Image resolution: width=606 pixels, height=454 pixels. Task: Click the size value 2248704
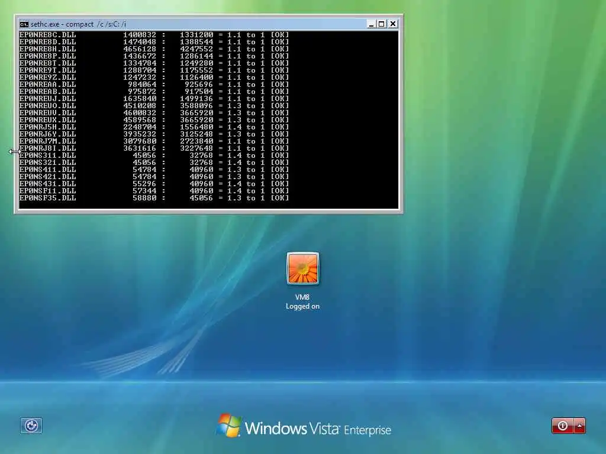click(x=140, y=127)
